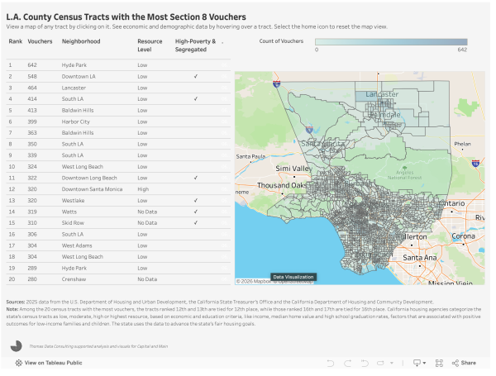This screenshot has height=376, width=496.
Task: Click the 306 vouchers value
Action: coord(32,235)
